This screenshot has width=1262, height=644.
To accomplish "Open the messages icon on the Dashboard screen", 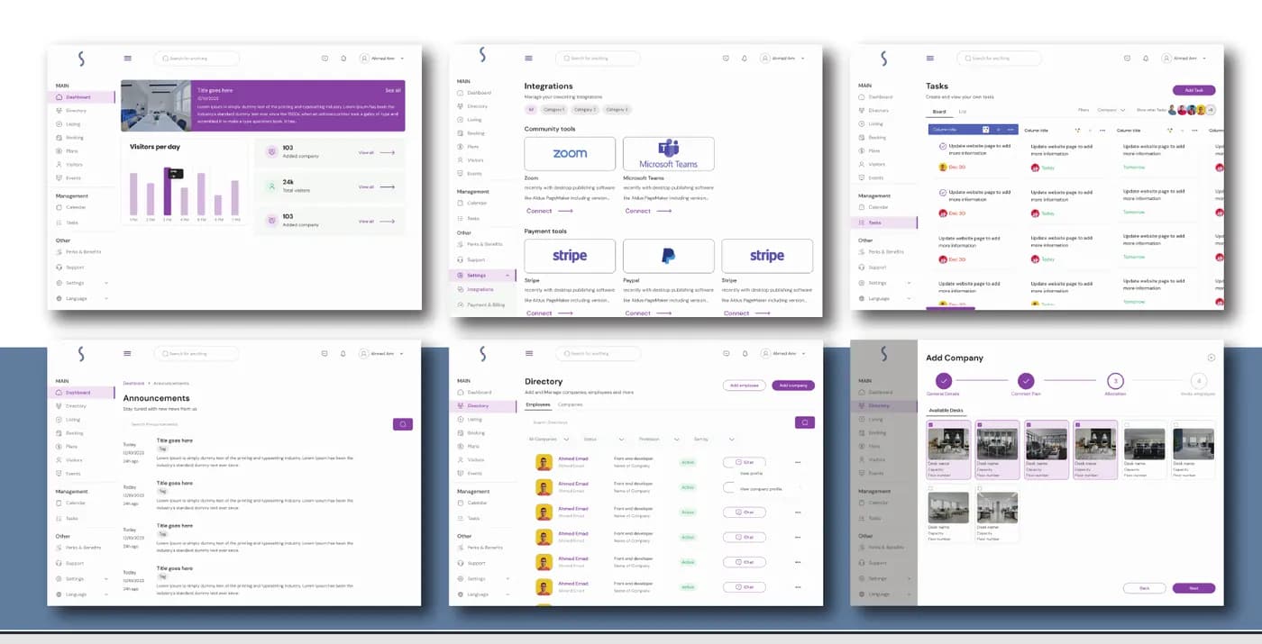I will pyautogui.click(x=325, y=59).
